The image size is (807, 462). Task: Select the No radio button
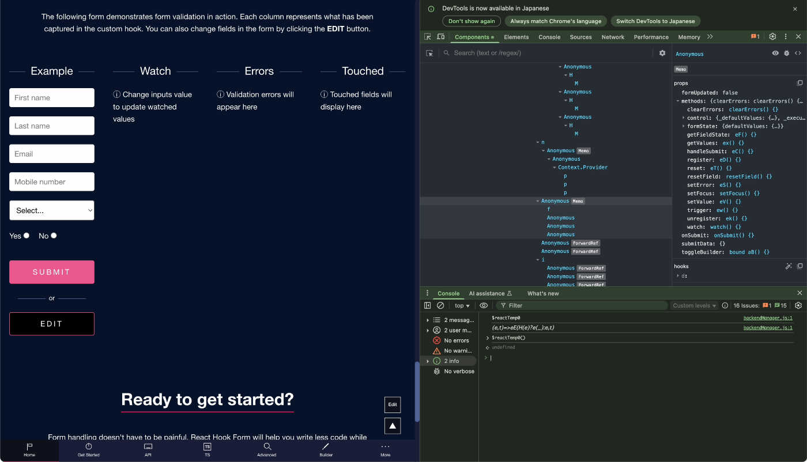click(x=54, y=235)
